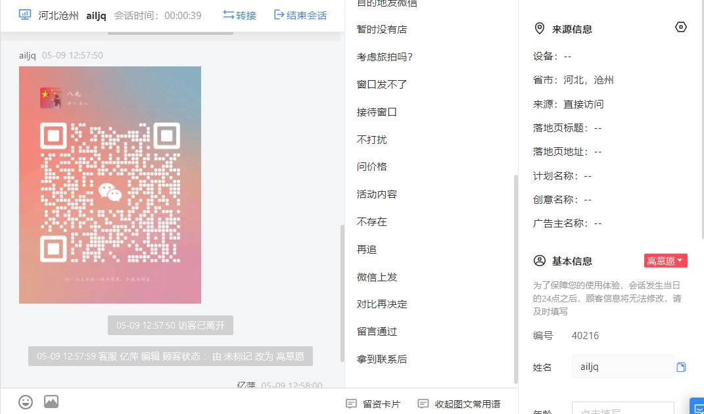The height and width of the screenshot is (414, 704).
Task: Select quick phrase 留言通过
Action: click(x=377, y=332)
